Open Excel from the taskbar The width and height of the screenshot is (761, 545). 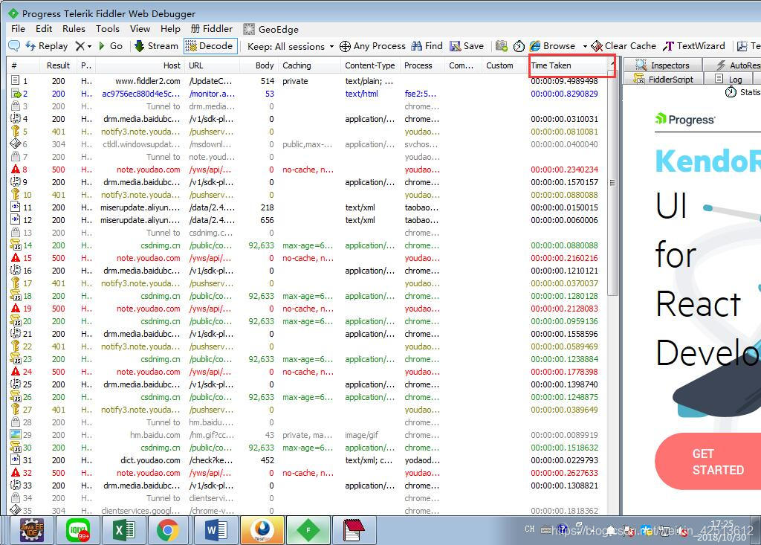[x=124, y=529]
